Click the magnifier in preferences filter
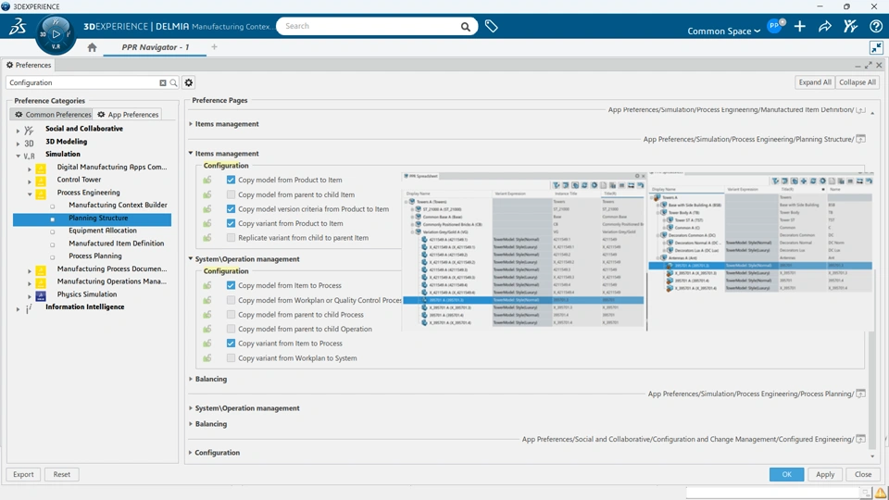889x500 pixels. [x=173, y=82]
